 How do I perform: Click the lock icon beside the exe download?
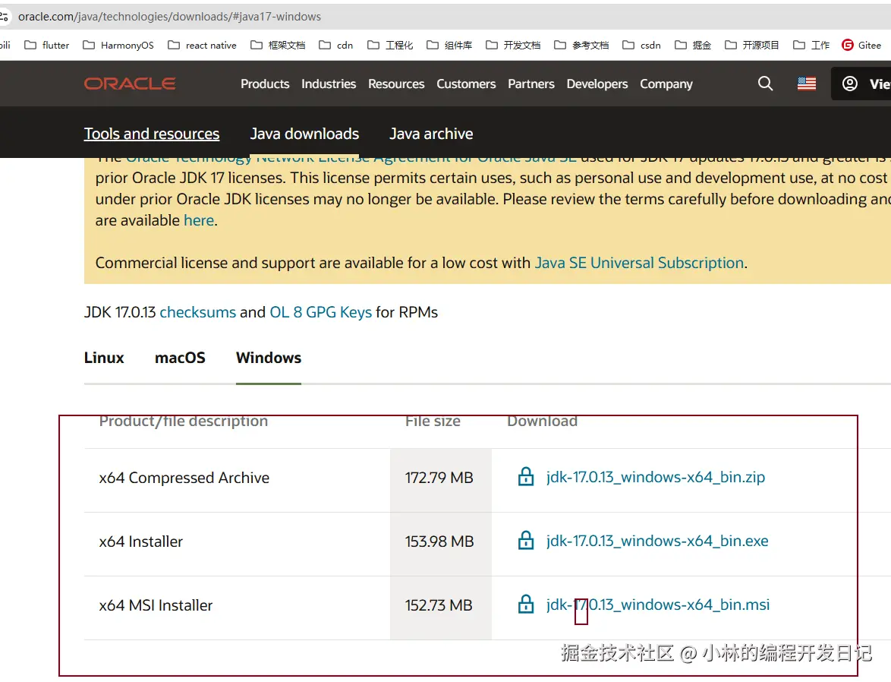click(526, 540)
